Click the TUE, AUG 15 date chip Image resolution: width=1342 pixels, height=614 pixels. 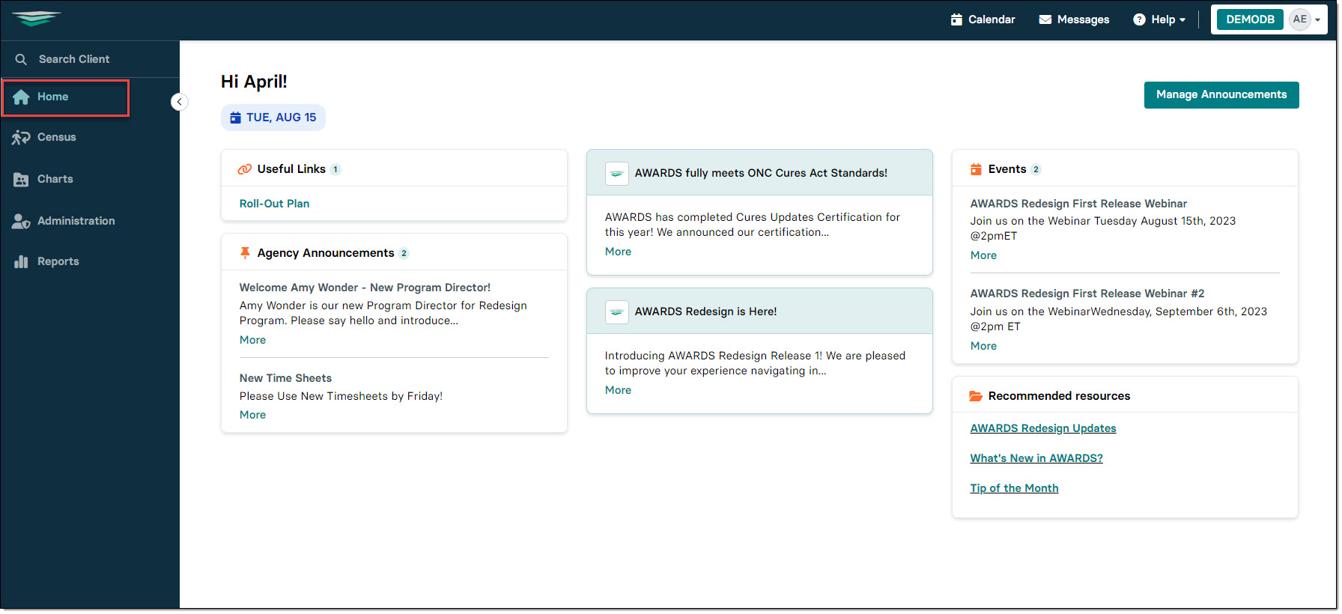[273, 118]
